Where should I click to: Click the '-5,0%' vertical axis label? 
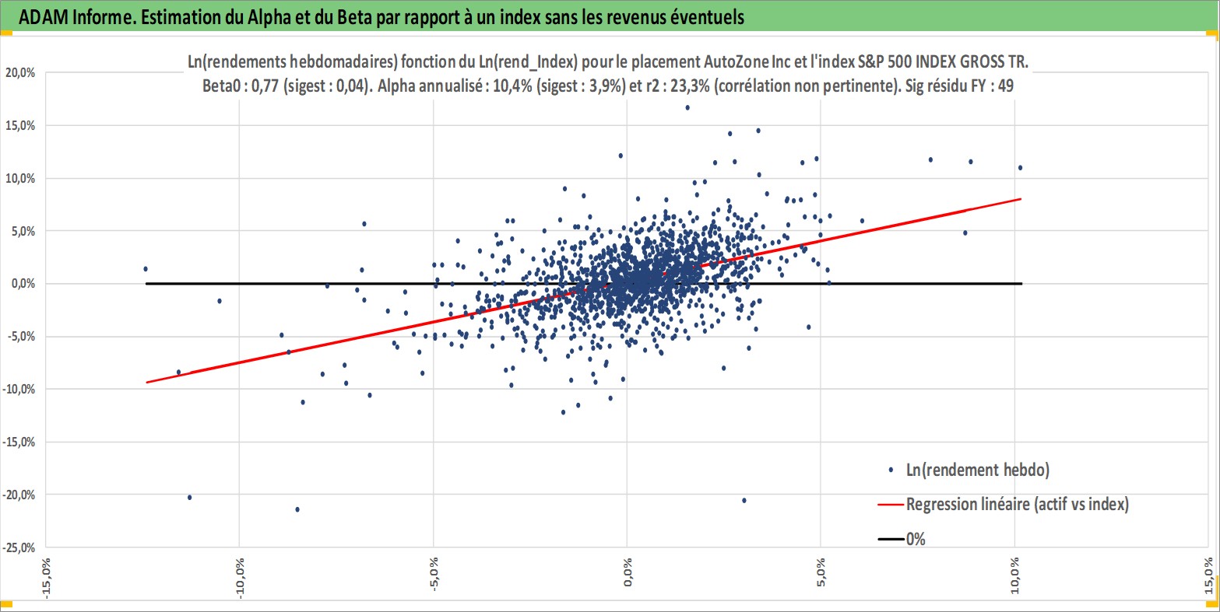pos(21,337)
